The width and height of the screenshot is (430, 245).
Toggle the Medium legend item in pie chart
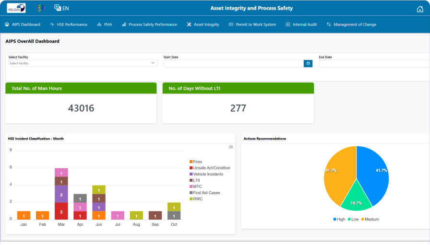point(370,219)
